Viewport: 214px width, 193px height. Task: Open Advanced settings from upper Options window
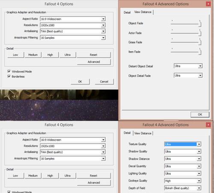pyautogui.click(x=94, y=62)
